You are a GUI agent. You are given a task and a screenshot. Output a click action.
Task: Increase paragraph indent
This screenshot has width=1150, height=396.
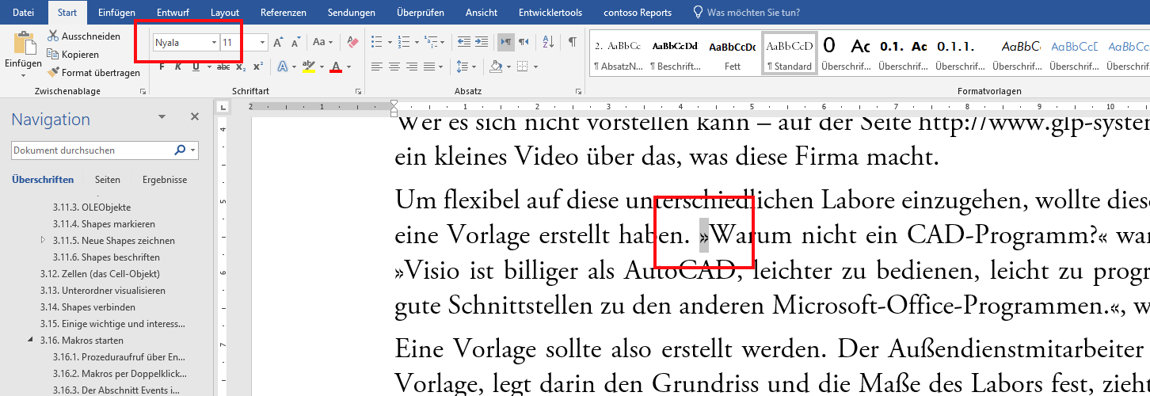(x=482, y=42)
